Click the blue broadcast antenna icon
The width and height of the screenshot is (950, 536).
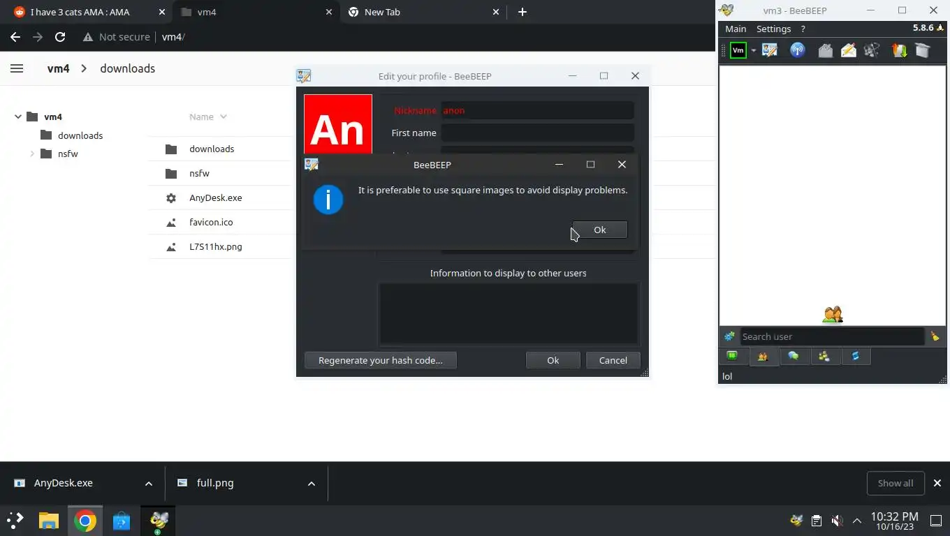[797, 50]
